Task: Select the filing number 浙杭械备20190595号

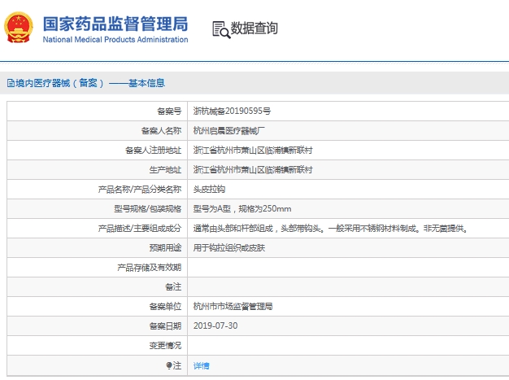Action: pos(232,111)
